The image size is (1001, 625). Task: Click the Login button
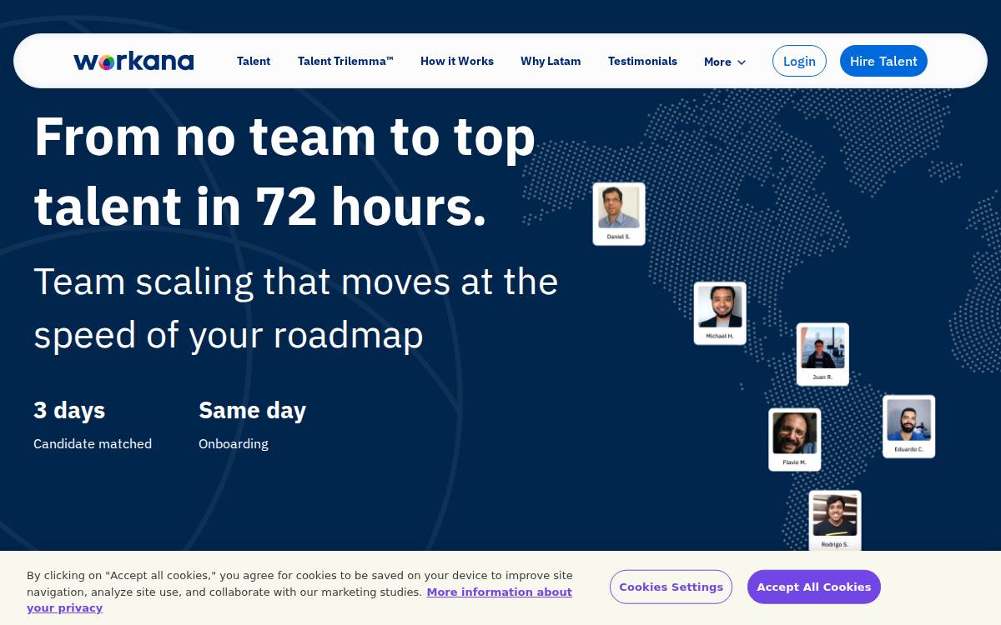[799, 61]
